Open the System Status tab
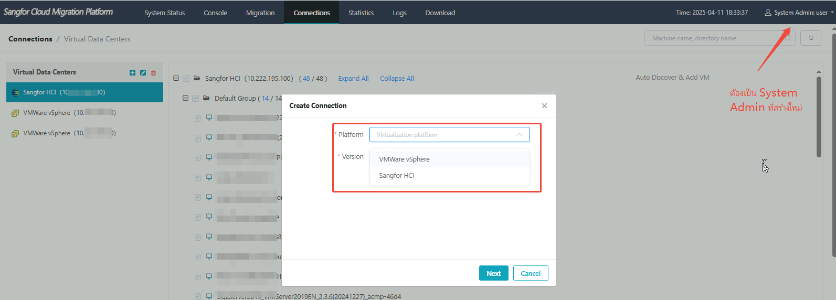This screenshot has height=300, width=836. pyautogui.click(x=165, y=13)
